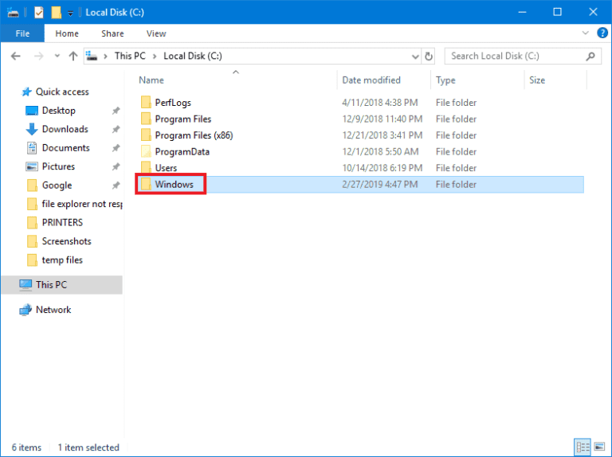Click the drive icon in title bar
Screen dimensions: 612x457
pyautogui.click(x=13, y=13)
